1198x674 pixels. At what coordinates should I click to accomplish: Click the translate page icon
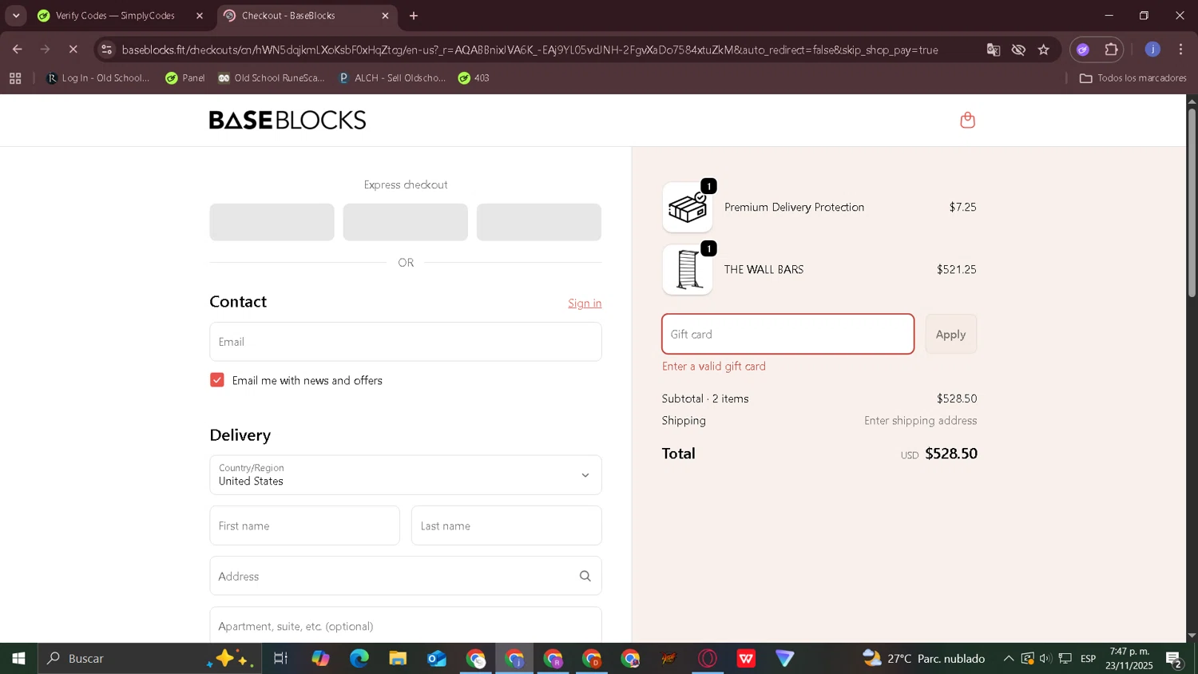tap(993, 50)
